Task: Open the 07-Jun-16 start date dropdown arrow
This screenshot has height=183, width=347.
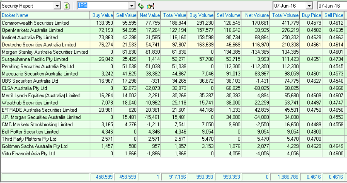Action: coord(309,6)
